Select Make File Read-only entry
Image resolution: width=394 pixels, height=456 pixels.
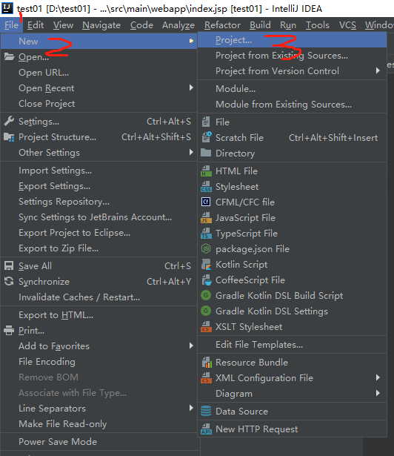[x=98, y=423]
